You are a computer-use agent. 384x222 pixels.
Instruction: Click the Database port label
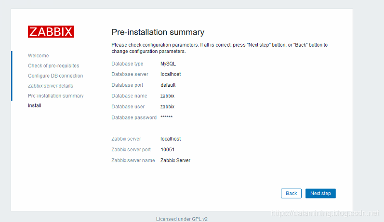point(127,85)
